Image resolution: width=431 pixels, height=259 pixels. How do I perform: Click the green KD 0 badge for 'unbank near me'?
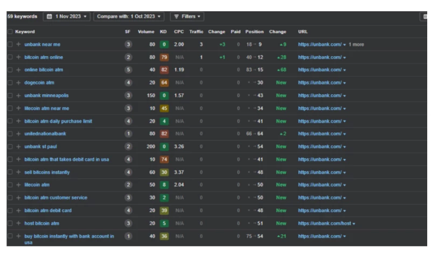(164, 44)
